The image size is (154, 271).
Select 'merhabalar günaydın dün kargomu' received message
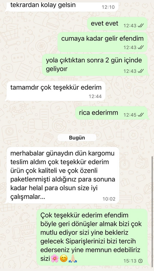63,175
